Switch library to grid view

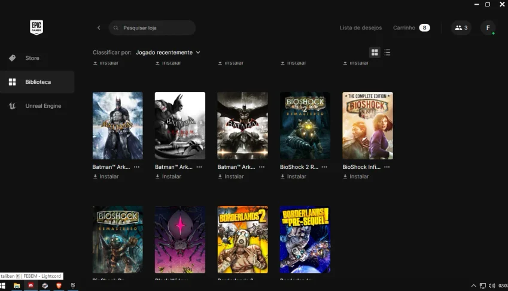(x=375, y=53)
